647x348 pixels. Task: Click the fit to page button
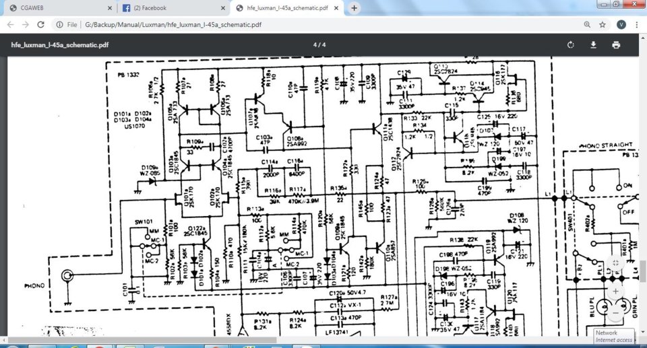(615, 263)
